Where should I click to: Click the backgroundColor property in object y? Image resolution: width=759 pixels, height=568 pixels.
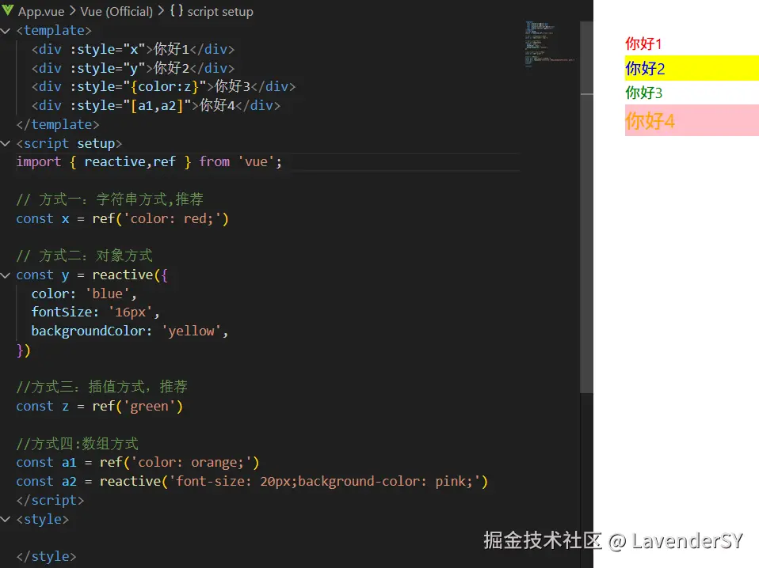pyautogui.click(x=88, y=331)
